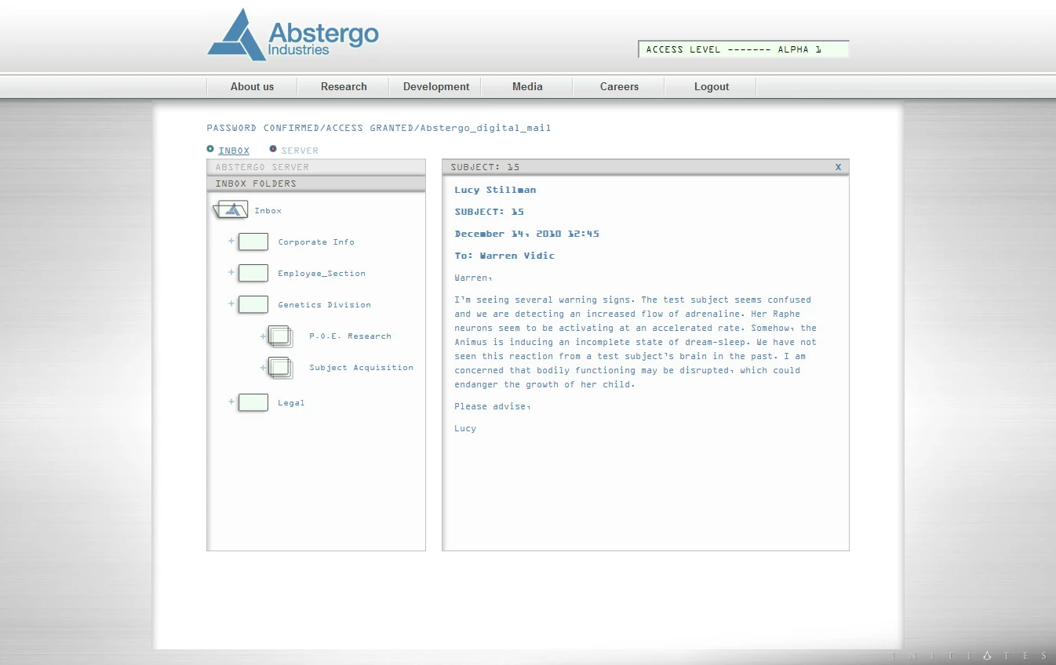Click the ABSTERGO SERVER panel header
This screenshot has height=665, width=1056.
[x=316, y=167]
